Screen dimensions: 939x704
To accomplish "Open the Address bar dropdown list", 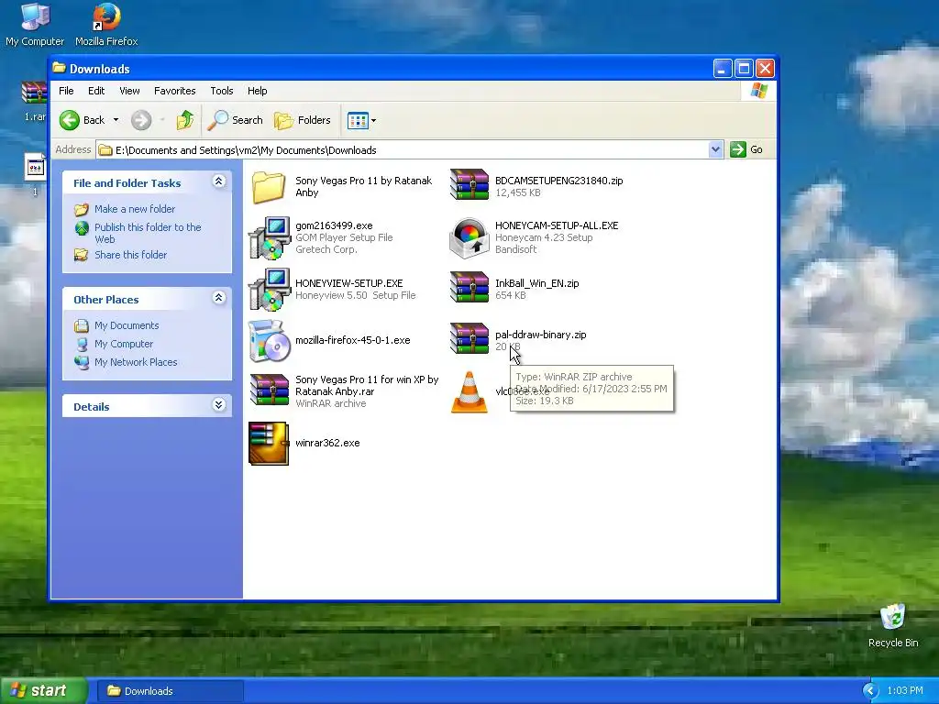I will pos(715,149).
